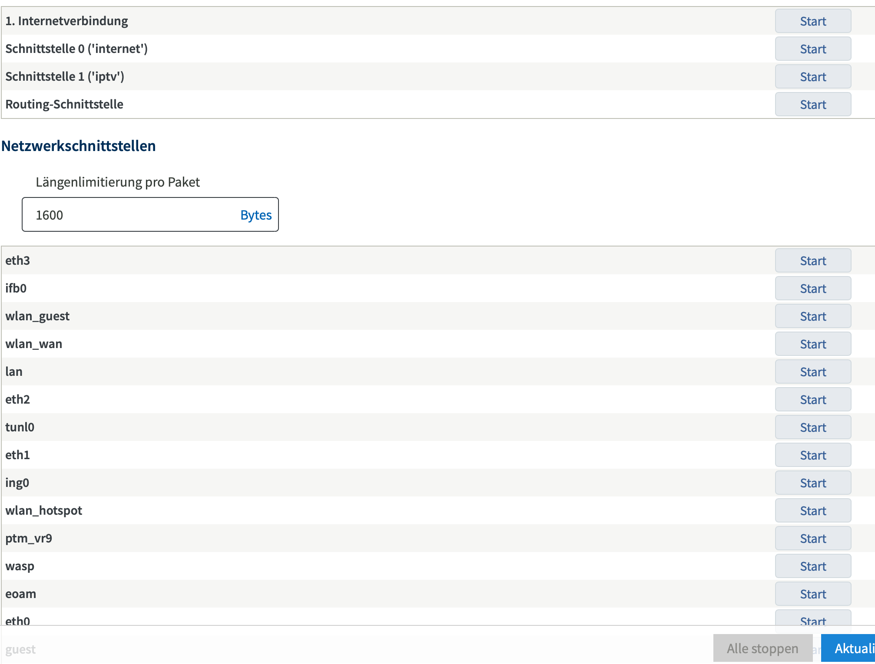This screenshot has height=664, width=875.
Task: Start the tunl0 interface capture
Action: tap(812, 426)
